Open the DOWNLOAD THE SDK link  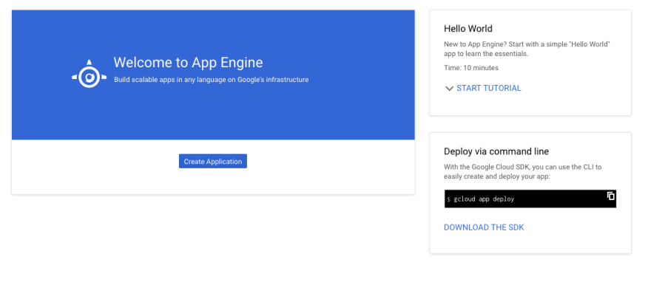pos(484,227)
